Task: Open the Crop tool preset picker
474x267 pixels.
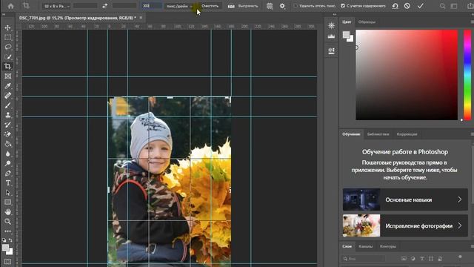Action: pos(27,6)
